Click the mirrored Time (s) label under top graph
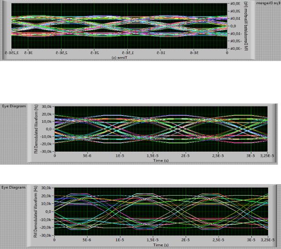This screenshot has width=281, height=249. (x=120, y=58)
